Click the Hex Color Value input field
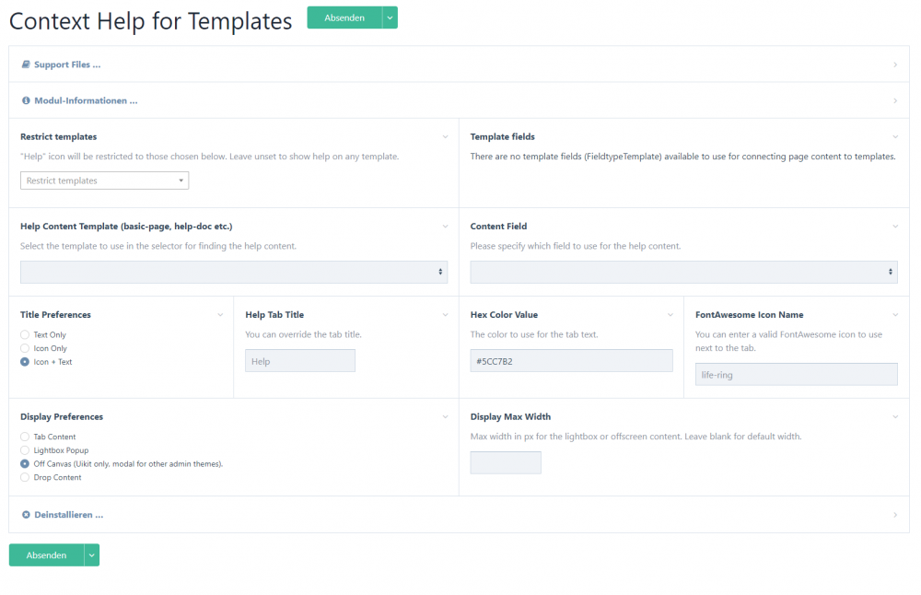This screenshot has height=595, width=921. coord(571,361)
